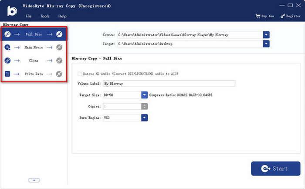Click into the Volume Label field
The image size is (305, 189).
168,84
